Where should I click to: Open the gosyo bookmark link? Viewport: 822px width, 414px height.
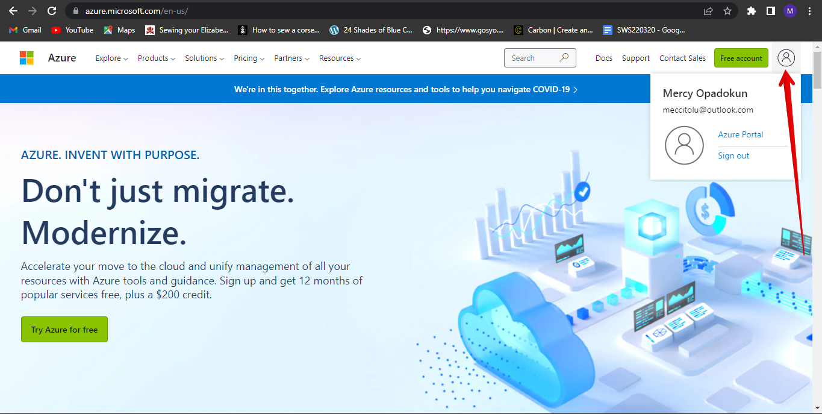click(x=464, y=30)
